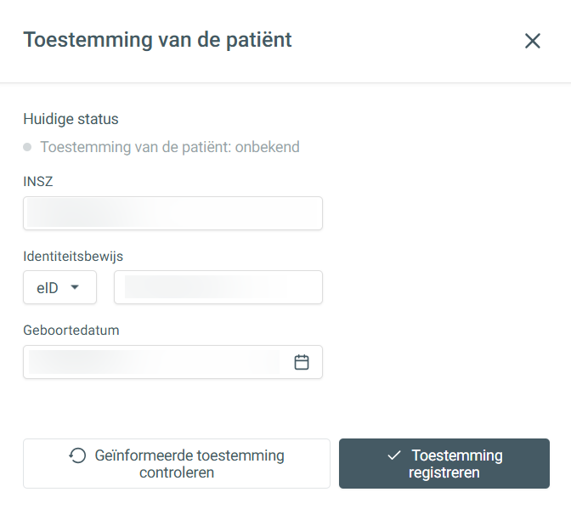Click the status text ending in onbekend
Screen dimensions: 571x509
170,147
